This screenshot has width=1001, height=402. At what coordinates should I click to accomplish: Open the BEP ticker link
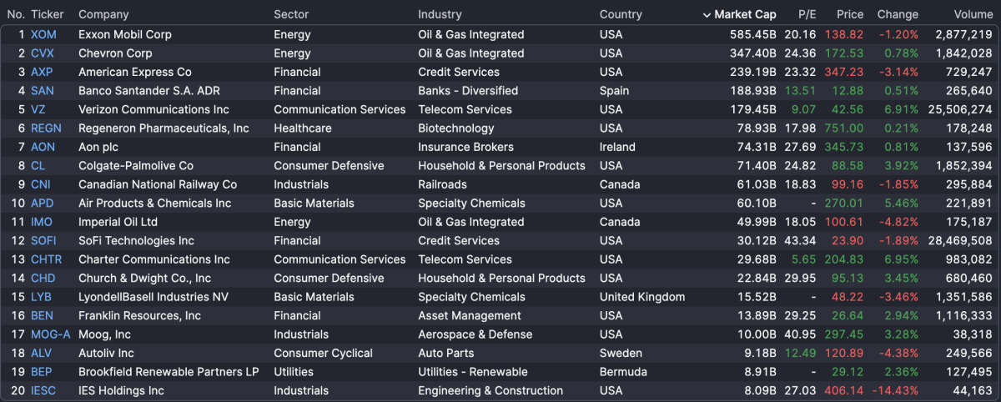click(x=42, y=372)
